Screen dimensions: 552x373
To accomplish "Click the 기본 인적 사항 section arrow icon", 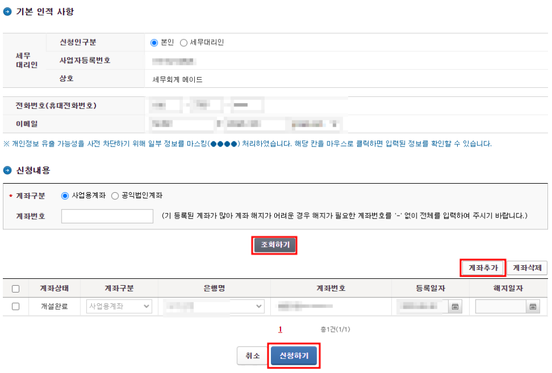I will [7, 11].
